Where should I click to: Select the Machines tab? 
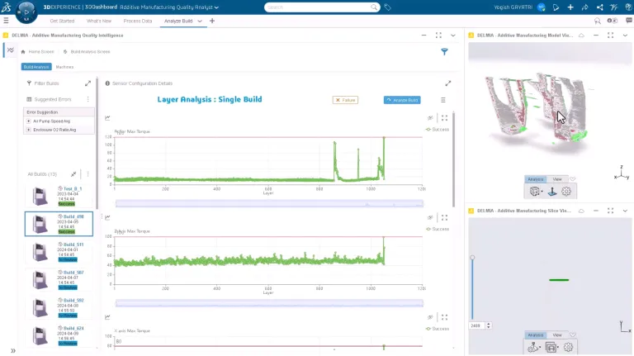(x=64, y=67)
